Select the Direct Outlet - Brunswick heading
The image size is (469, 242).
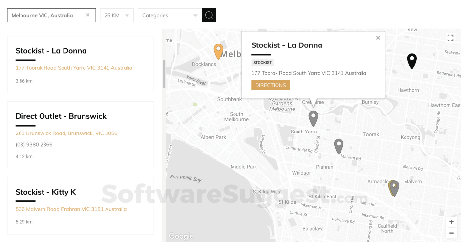(x=61, y=116)
